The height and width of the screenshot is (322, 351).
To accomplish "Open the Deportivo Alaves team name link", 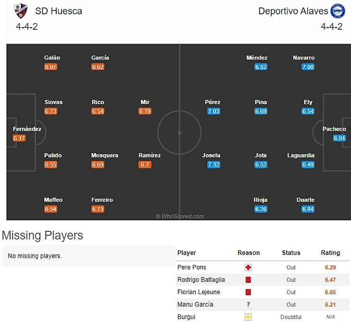I will 293,11.
